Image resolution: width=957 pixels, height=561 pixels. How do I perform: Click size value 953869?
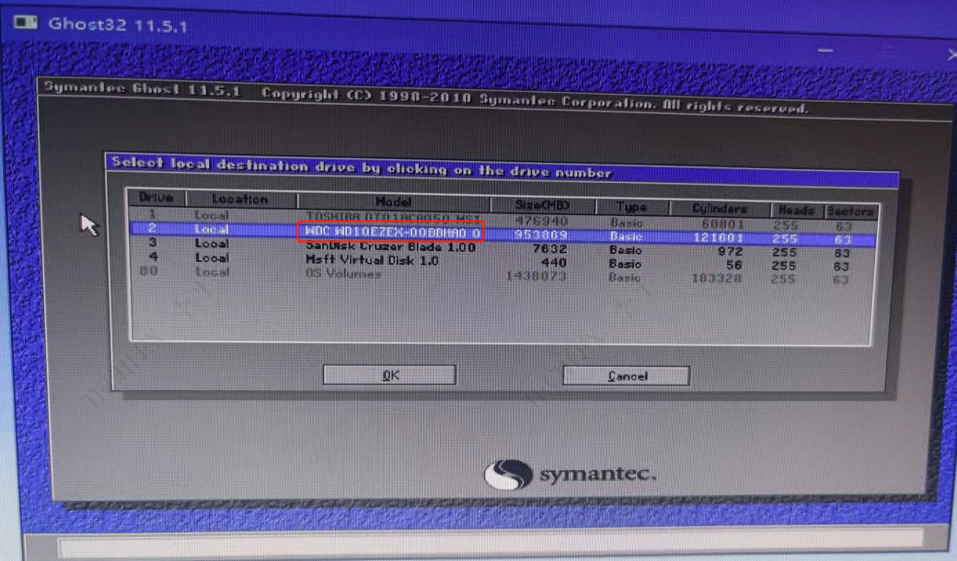click(x=541, y=235)
